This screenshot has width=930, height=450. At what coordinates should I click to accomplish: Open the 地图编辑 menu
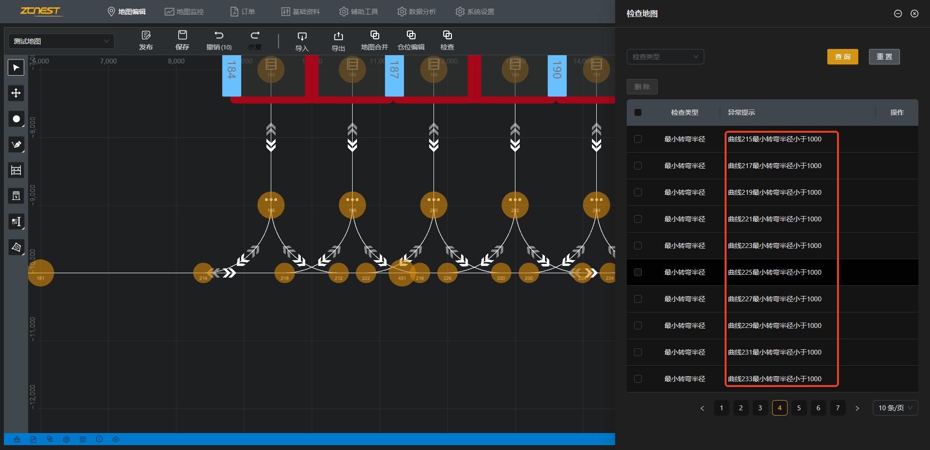126,12
